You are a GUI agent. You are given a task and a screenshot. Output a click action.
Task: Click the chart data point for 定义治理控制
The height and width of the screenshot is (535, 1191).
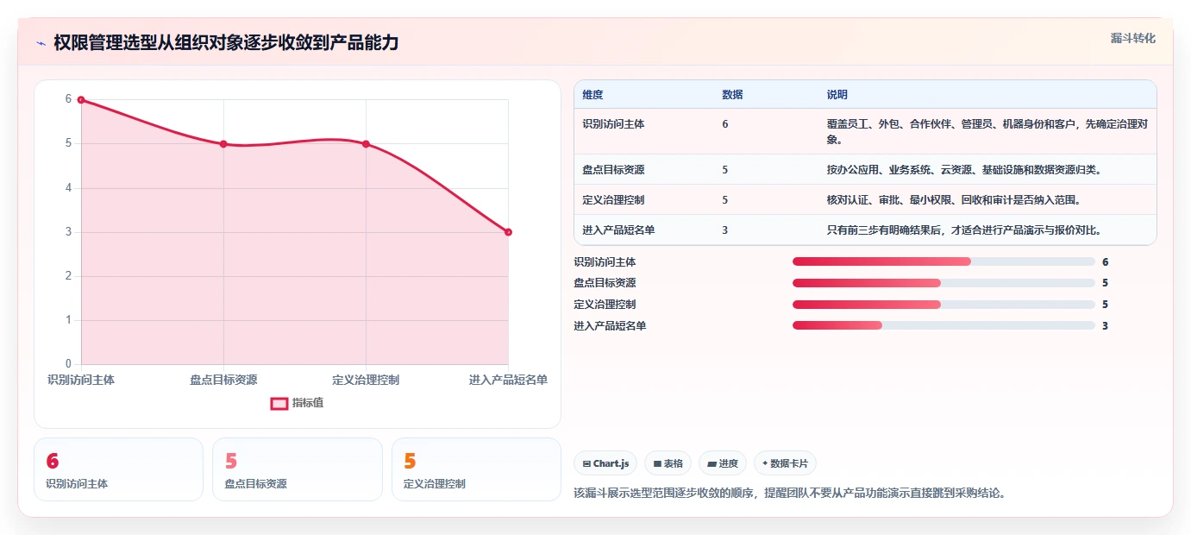366,144
